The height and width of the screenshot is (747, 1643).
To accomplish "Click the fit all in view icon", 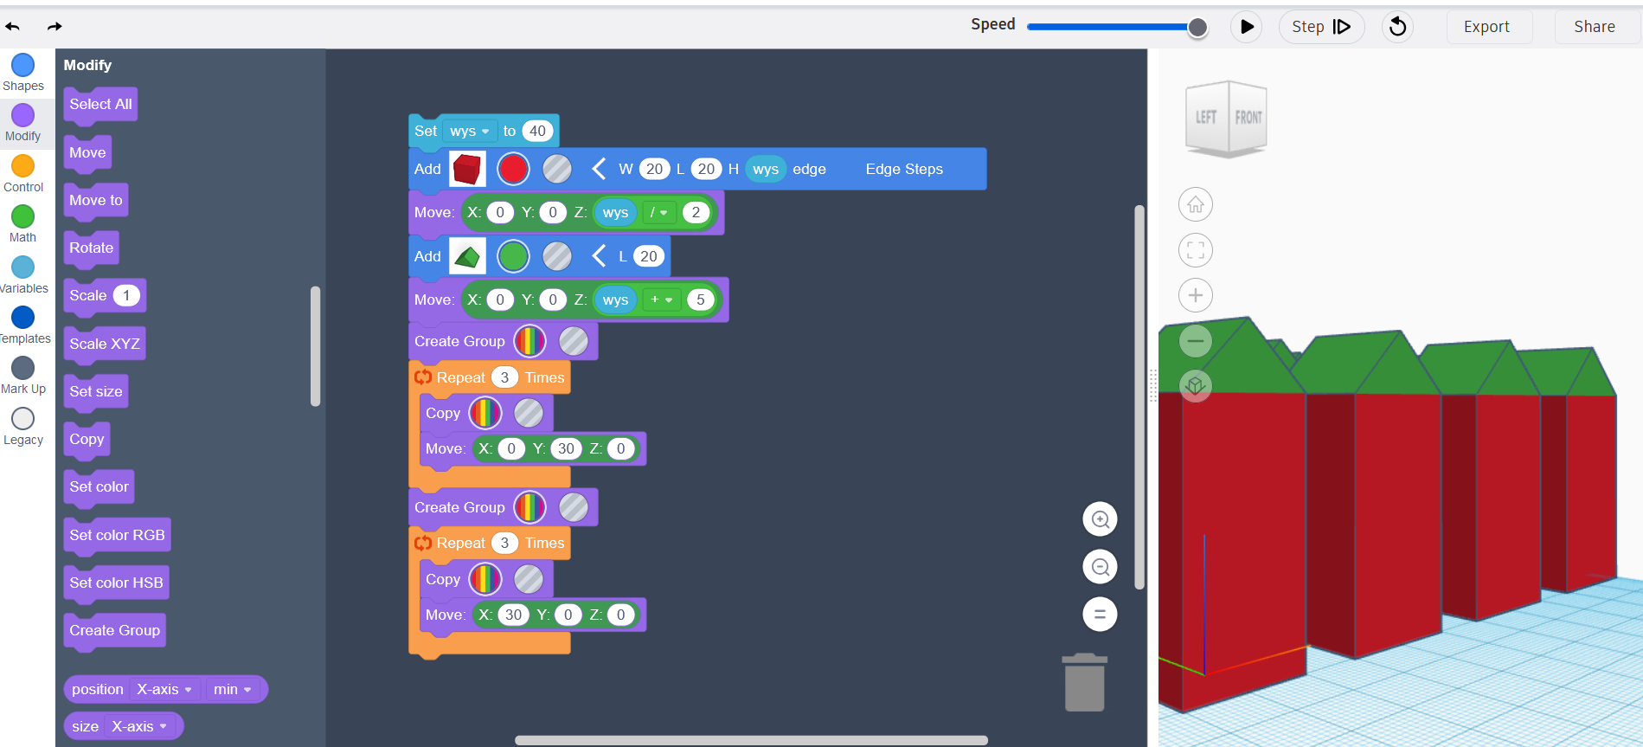I will coord(1196,251).
